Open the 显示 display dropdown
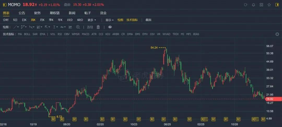The image size is (282, 127). tap(109, 20)
